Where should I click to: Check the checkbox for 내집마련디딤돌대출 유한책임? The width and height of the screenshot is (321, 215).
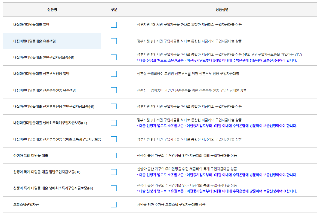[113, 41]
